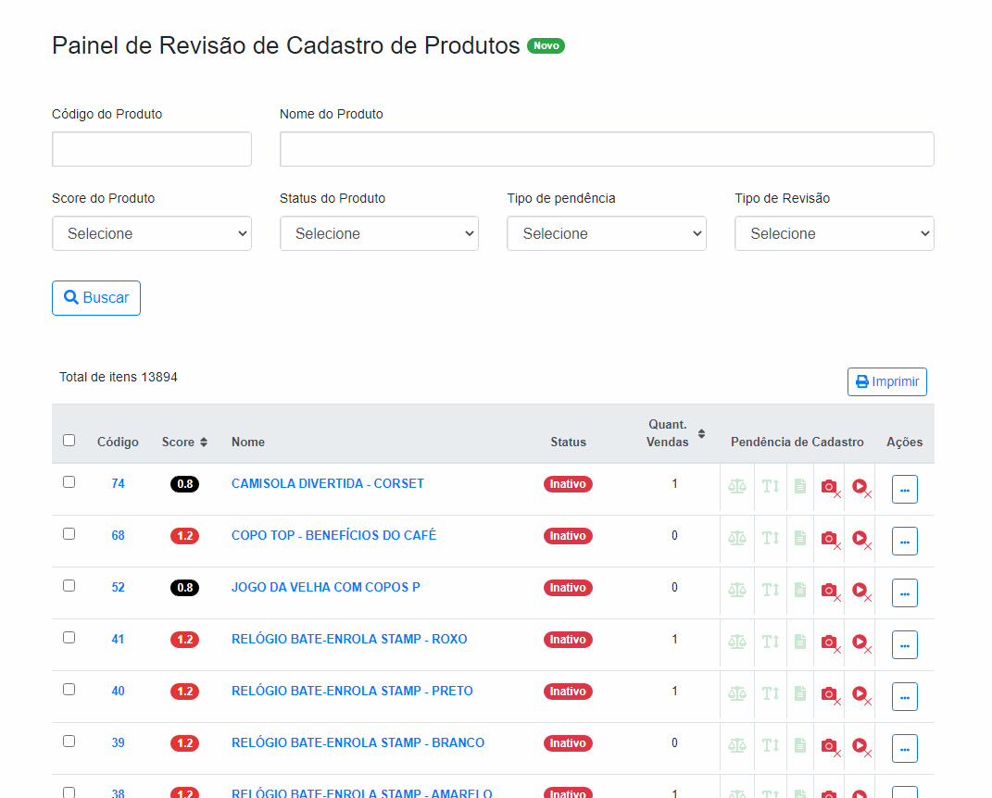The width and height of the screenshot is (992, 798).
Task: Expand the Tipo de Revisão dropdown
Action: (x=835, y=233)
